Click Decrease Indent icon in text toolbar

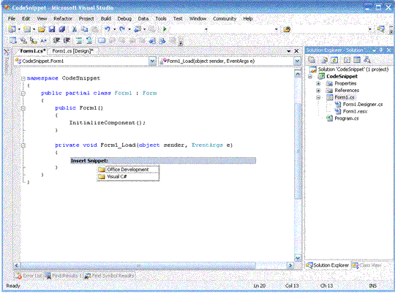[56, 40]
